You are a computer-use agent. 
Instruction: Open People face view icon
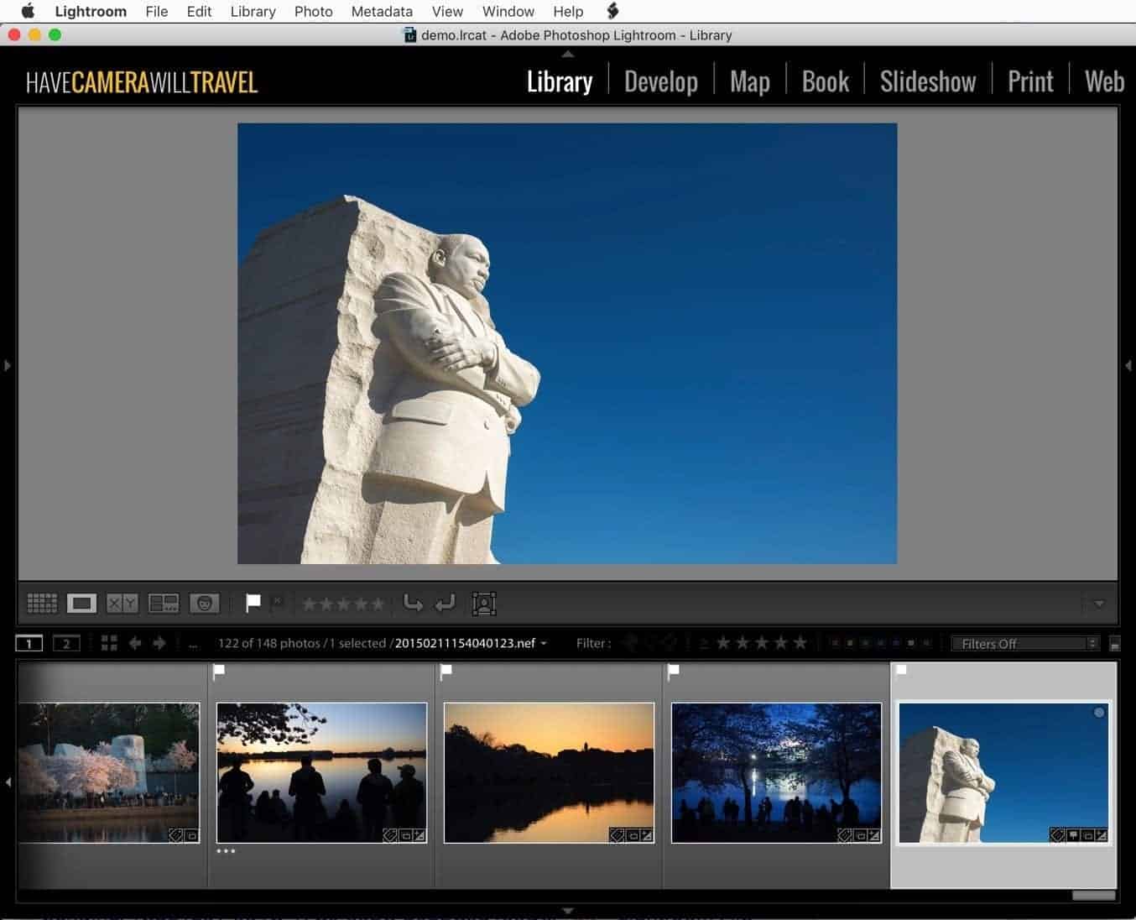[205, 603]
